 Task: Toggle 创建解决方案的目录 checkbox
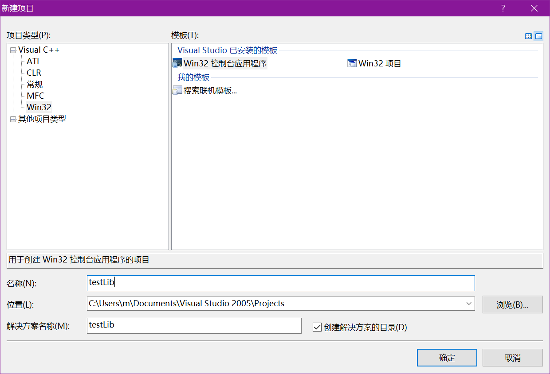[317, 327]
